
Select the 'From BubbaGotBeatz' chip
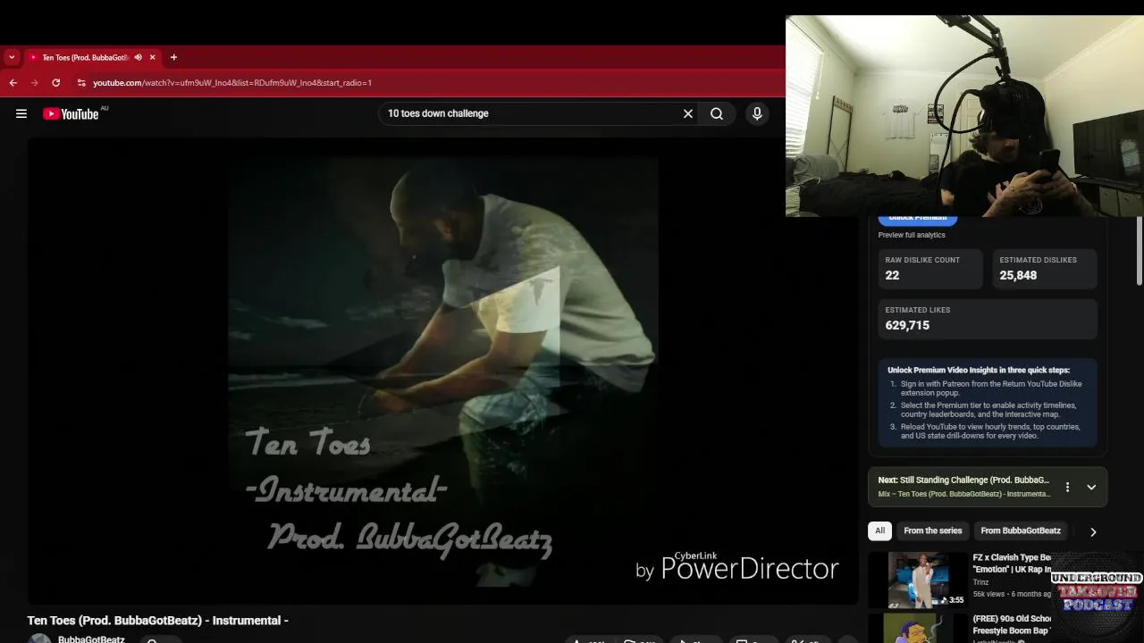[1021, 530]
